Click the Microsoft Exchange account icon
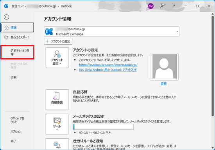This screenshot has width=215, height=150. click(x=49, y=31)
